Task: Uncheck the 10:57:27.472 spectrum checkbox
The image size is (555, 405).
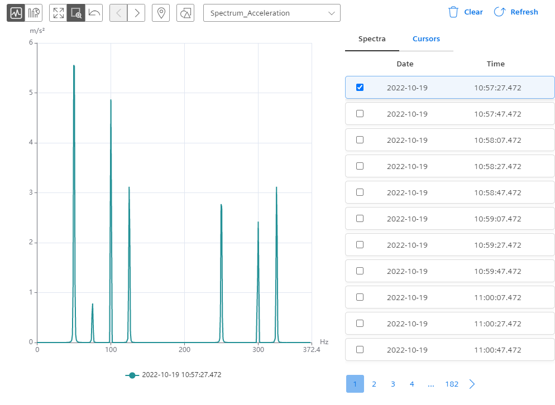Action: click(360, 88)
